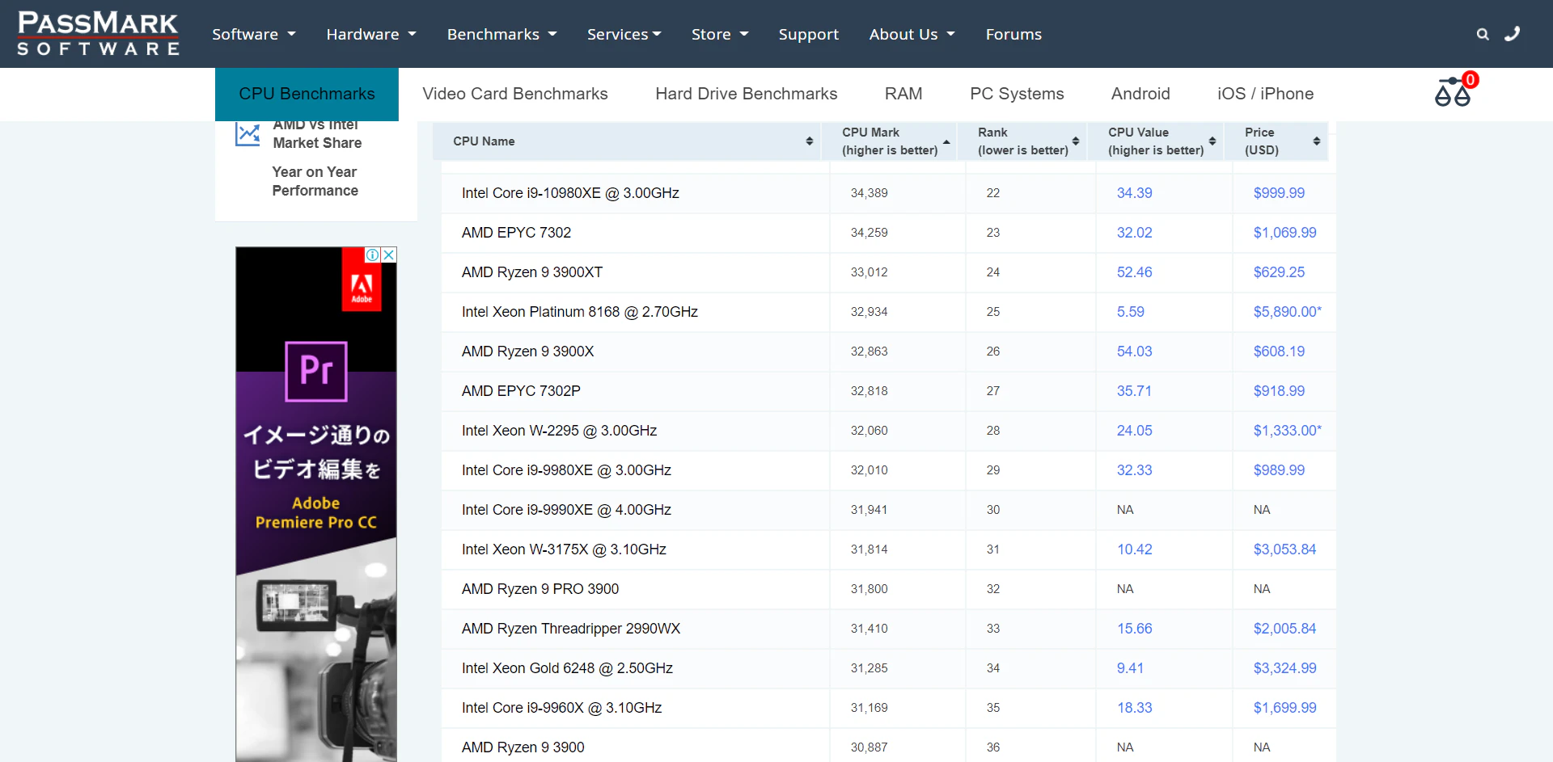Expand the Hardware dropdown menu

[371, 34]
